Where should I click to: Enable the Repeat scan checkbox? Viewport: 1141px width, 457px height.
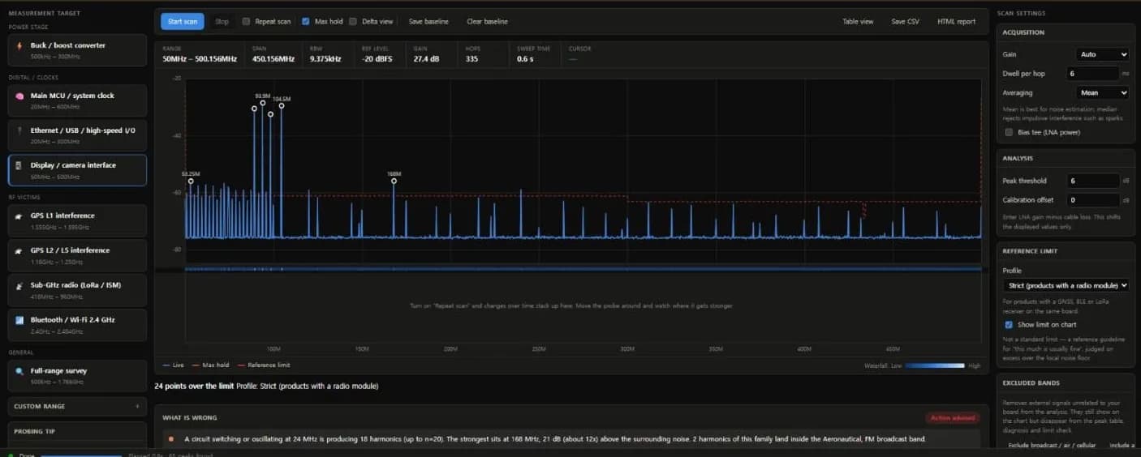tap(246, 22)
